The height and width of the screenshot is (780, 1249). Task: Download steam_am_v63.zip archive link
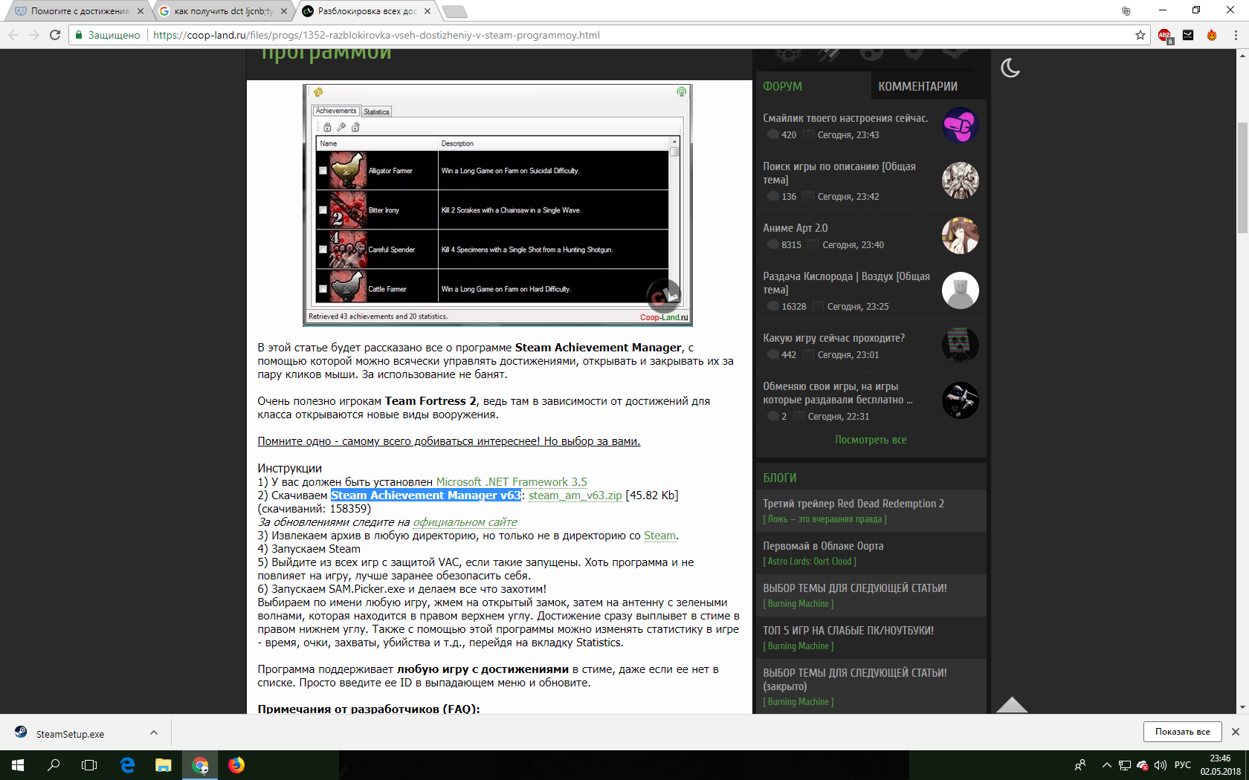(575, 495)
